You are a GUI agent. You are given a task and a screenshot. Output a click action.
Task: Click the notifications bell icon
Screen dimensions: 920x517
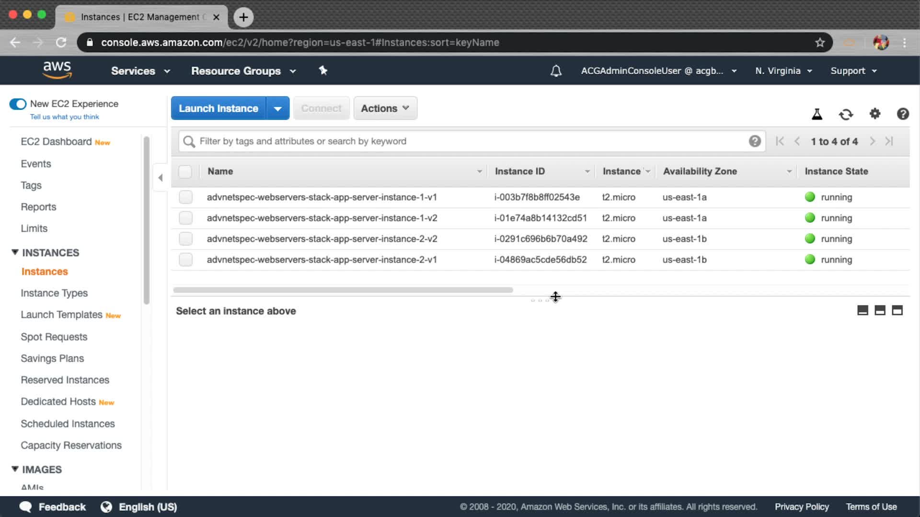[556, 71]
